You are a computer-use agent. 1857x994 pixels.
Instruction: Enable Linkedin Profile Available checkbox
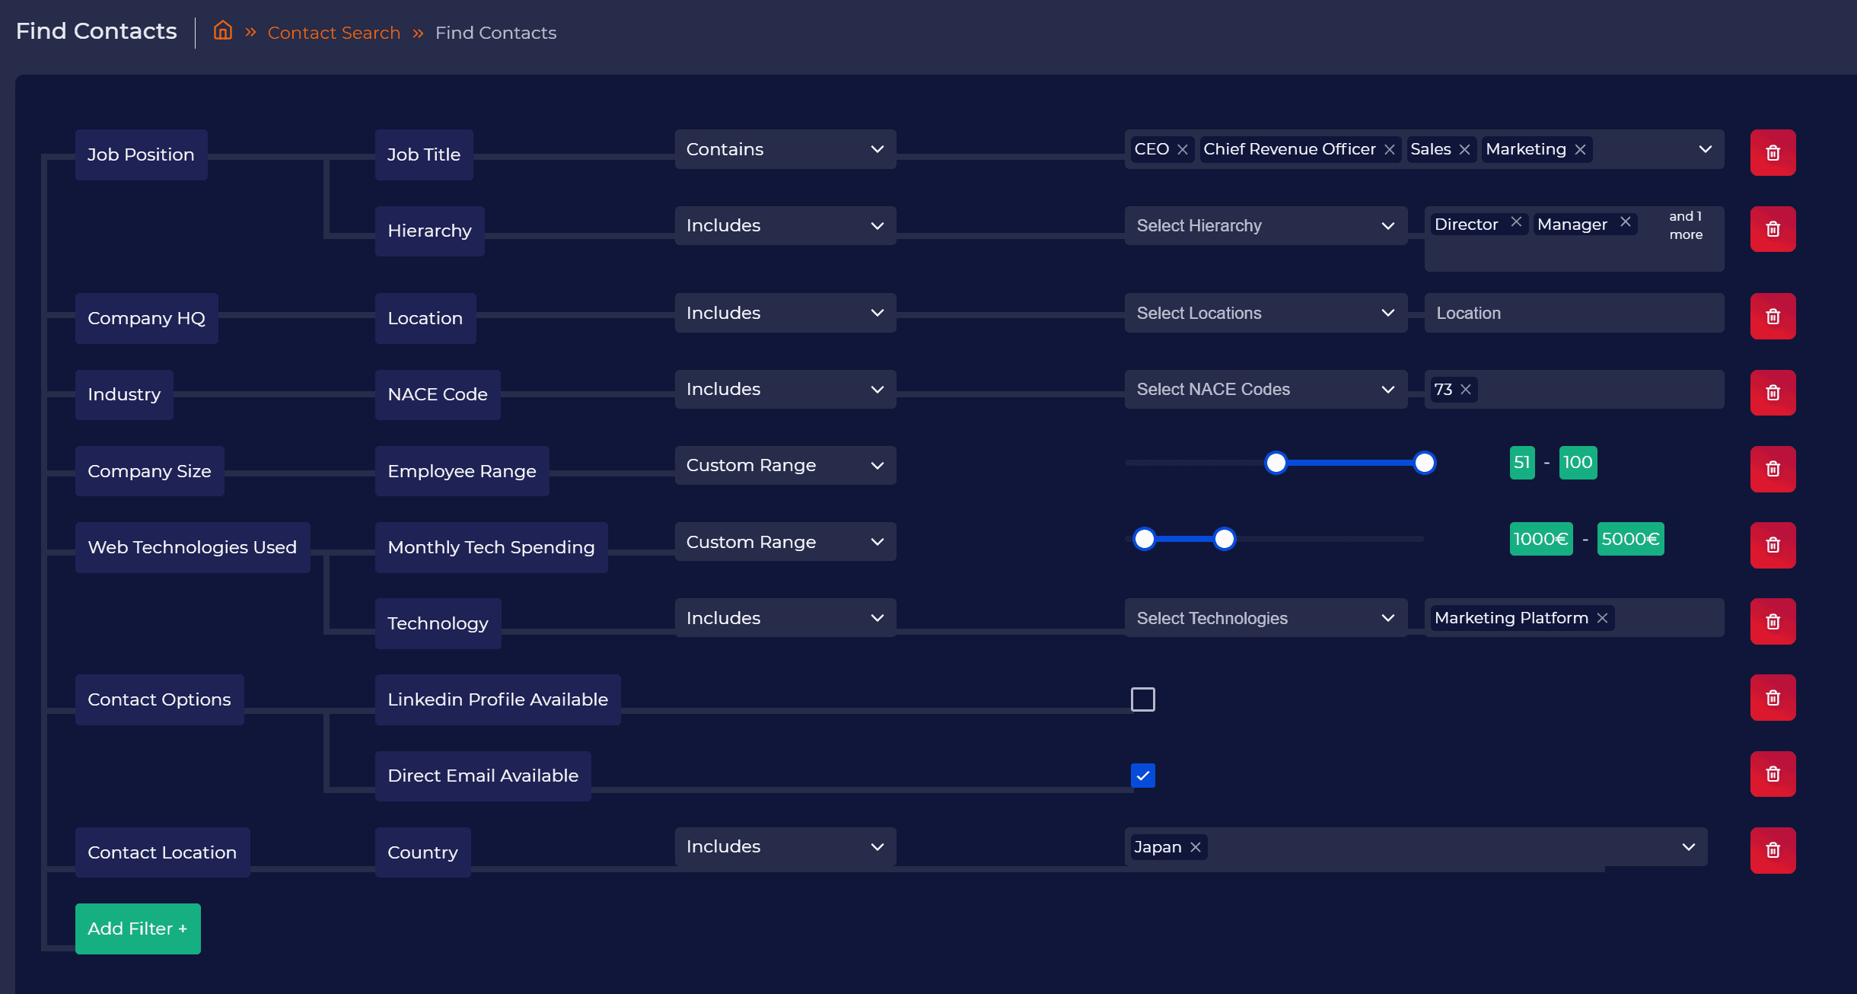pyautogui.click(x=1142, y=699)
